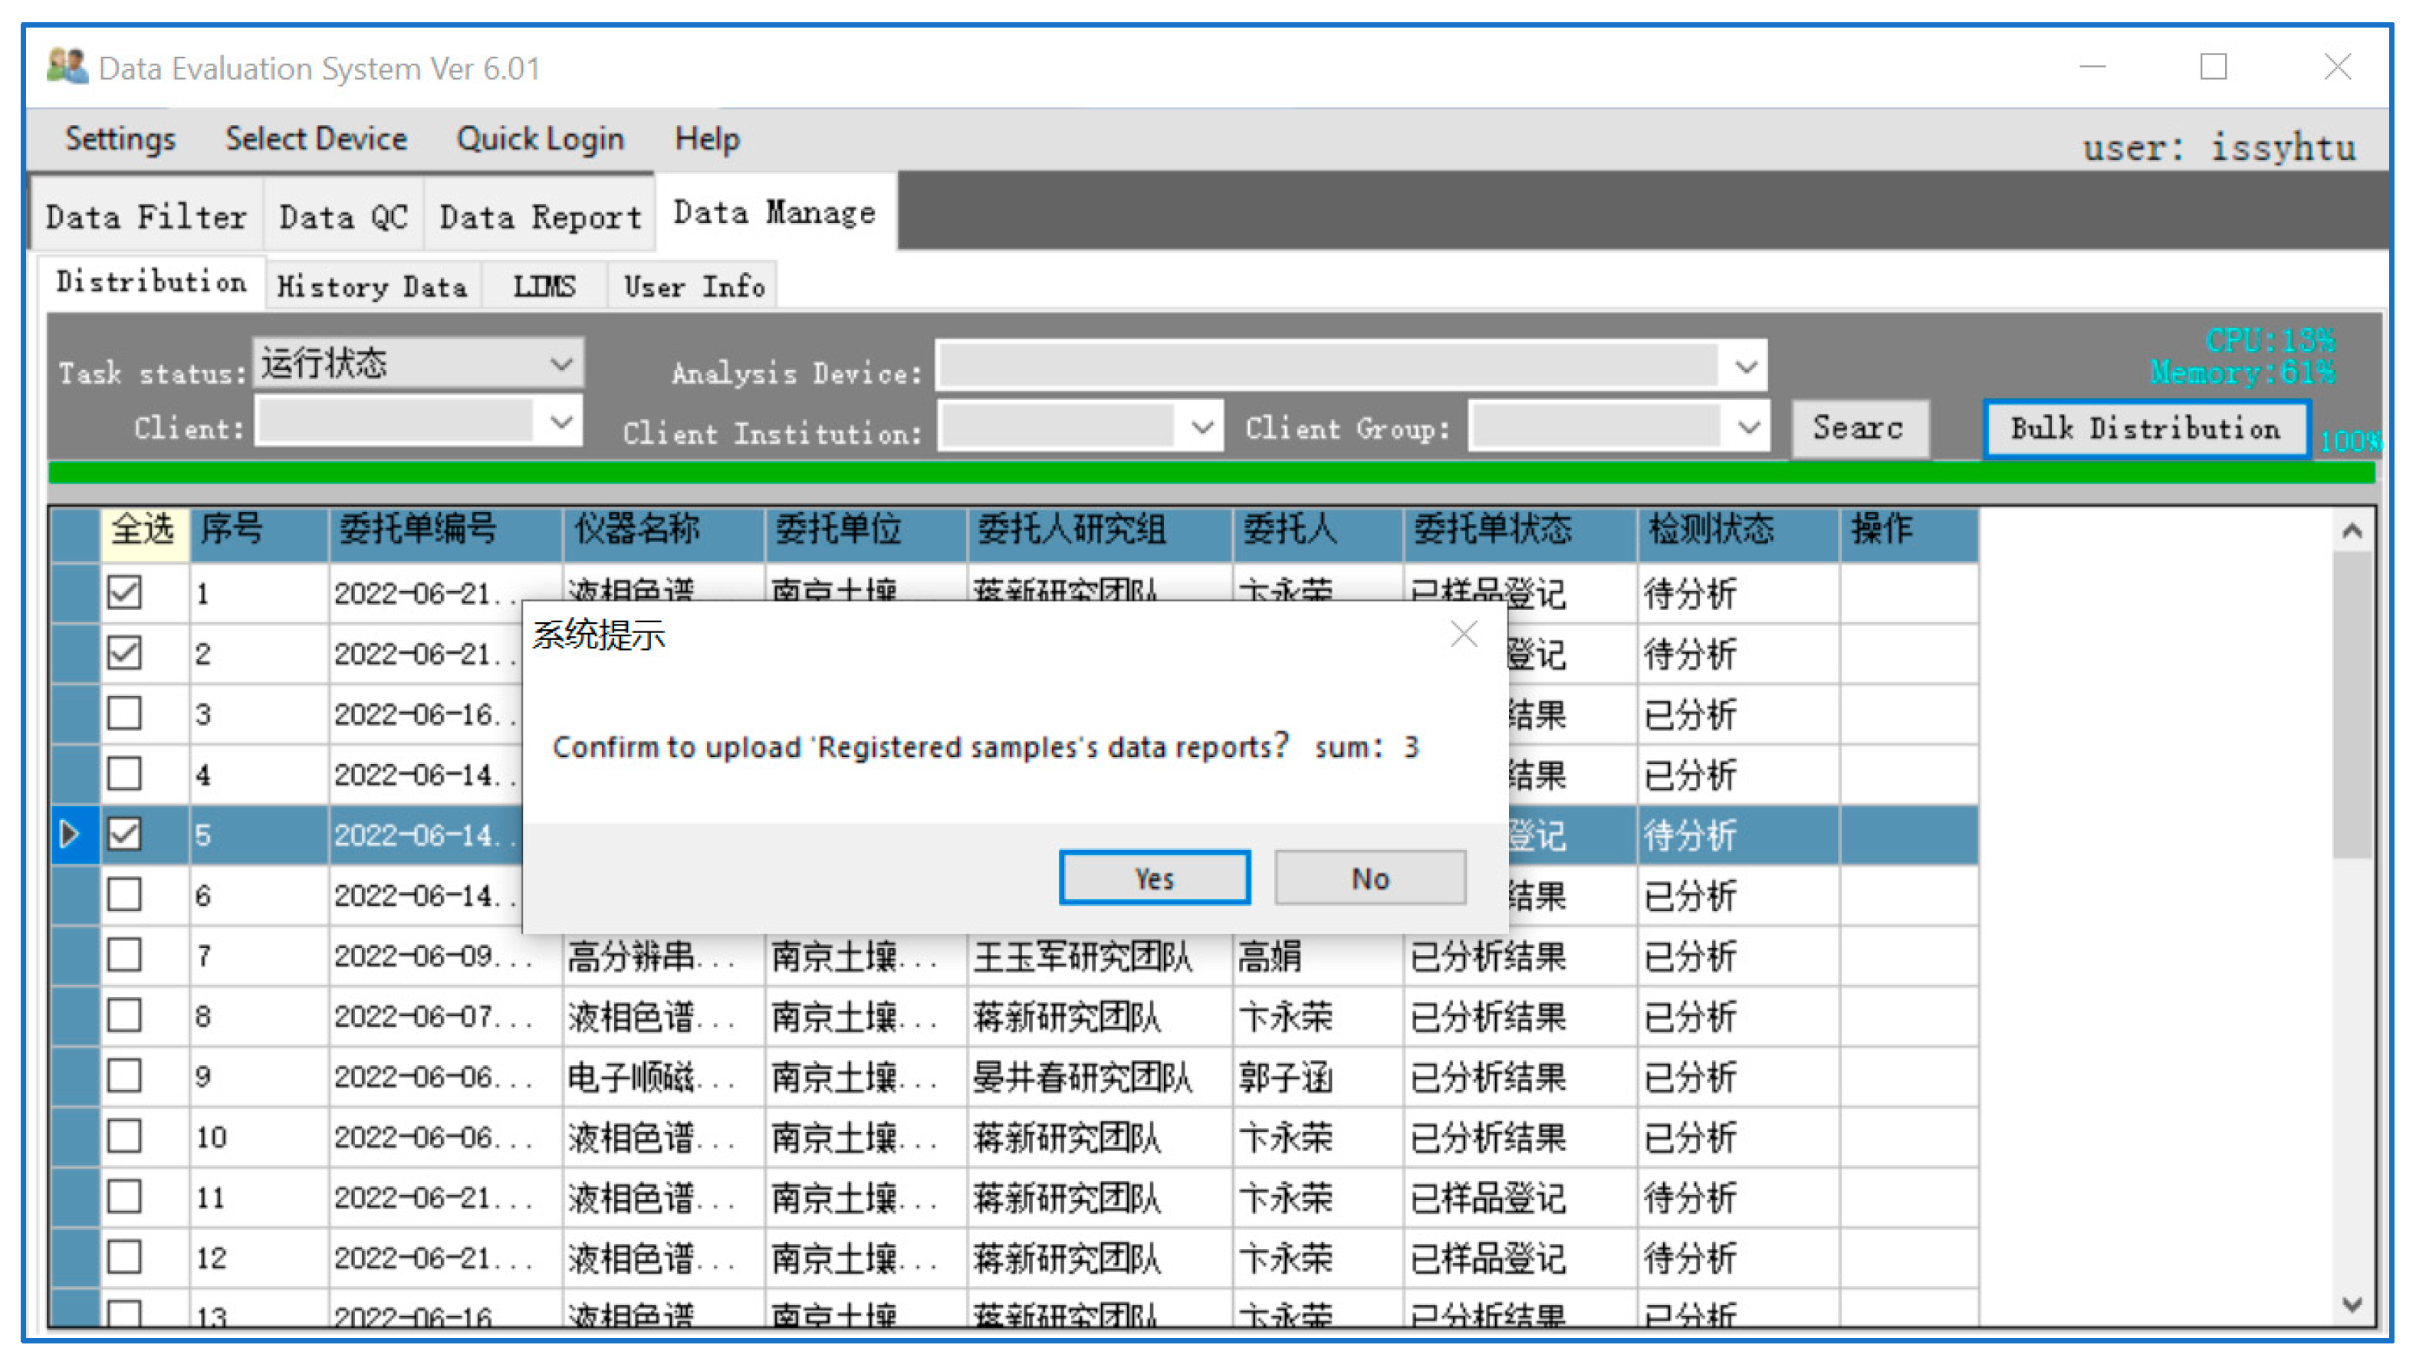Click Yes to confirm upload
2416x1358 pixels.
(1154, 878)
